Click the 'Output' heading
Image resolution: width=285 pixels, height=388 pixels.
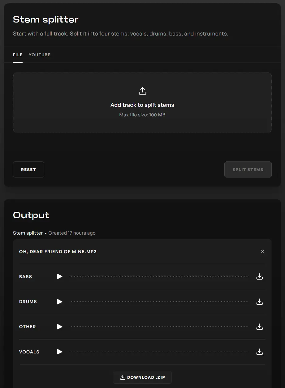tap(31, 215)
